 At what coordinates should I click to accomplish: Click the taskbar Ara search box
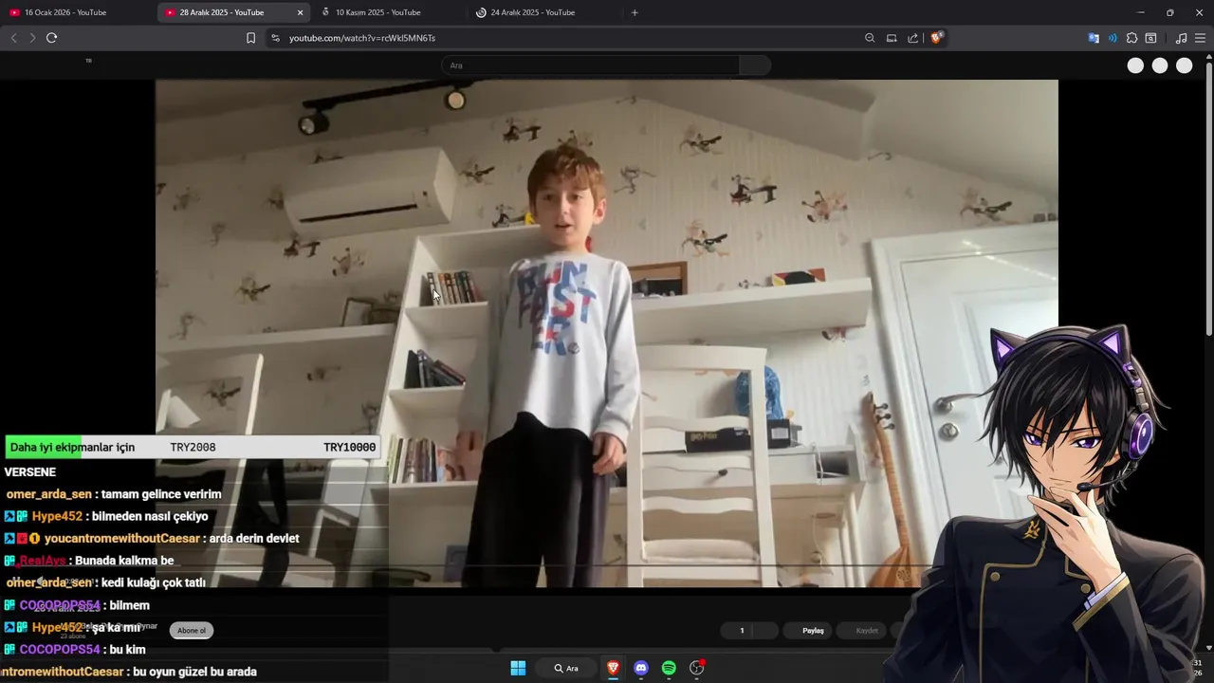(566, 668)
